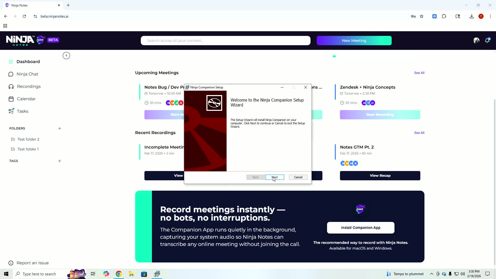This screenshot has width=496, height=279.
Task: Open Ninja Chat from sidebar
Action: (x=27, y=74)
